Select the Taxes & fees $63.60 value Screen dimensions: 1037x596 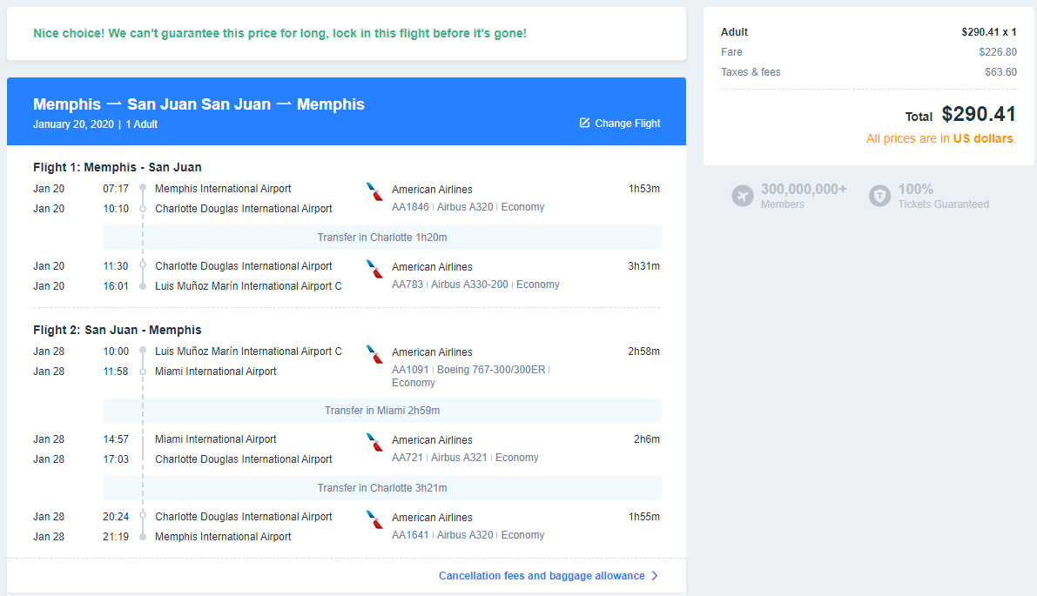click(1000, 72)
